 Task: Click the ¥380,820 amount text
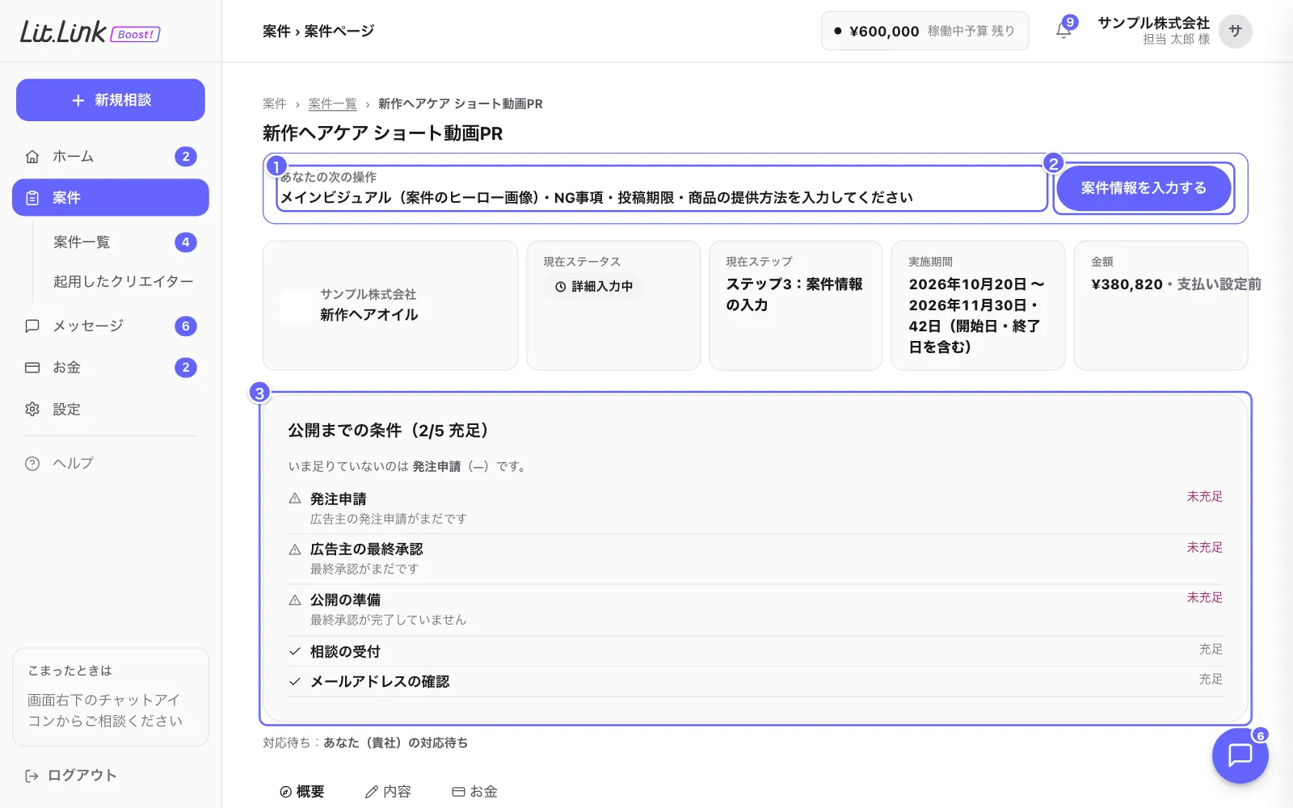point(1127,284)
